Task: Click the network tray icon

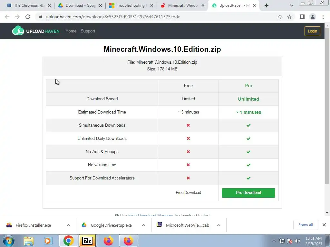Action: pyautogui.click(x=282, y=241)
